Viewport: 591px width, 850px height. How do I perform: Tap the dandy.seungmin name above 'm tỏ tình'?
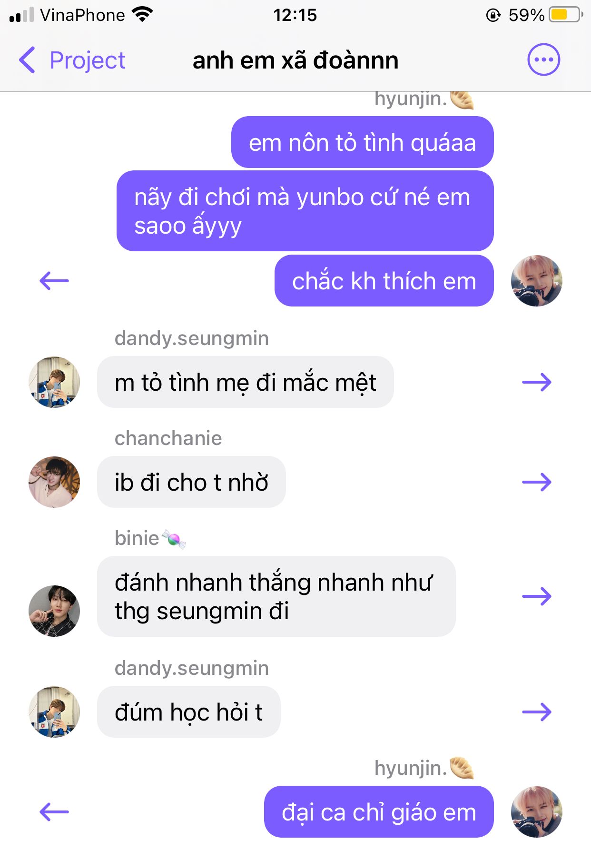(192, 338)
